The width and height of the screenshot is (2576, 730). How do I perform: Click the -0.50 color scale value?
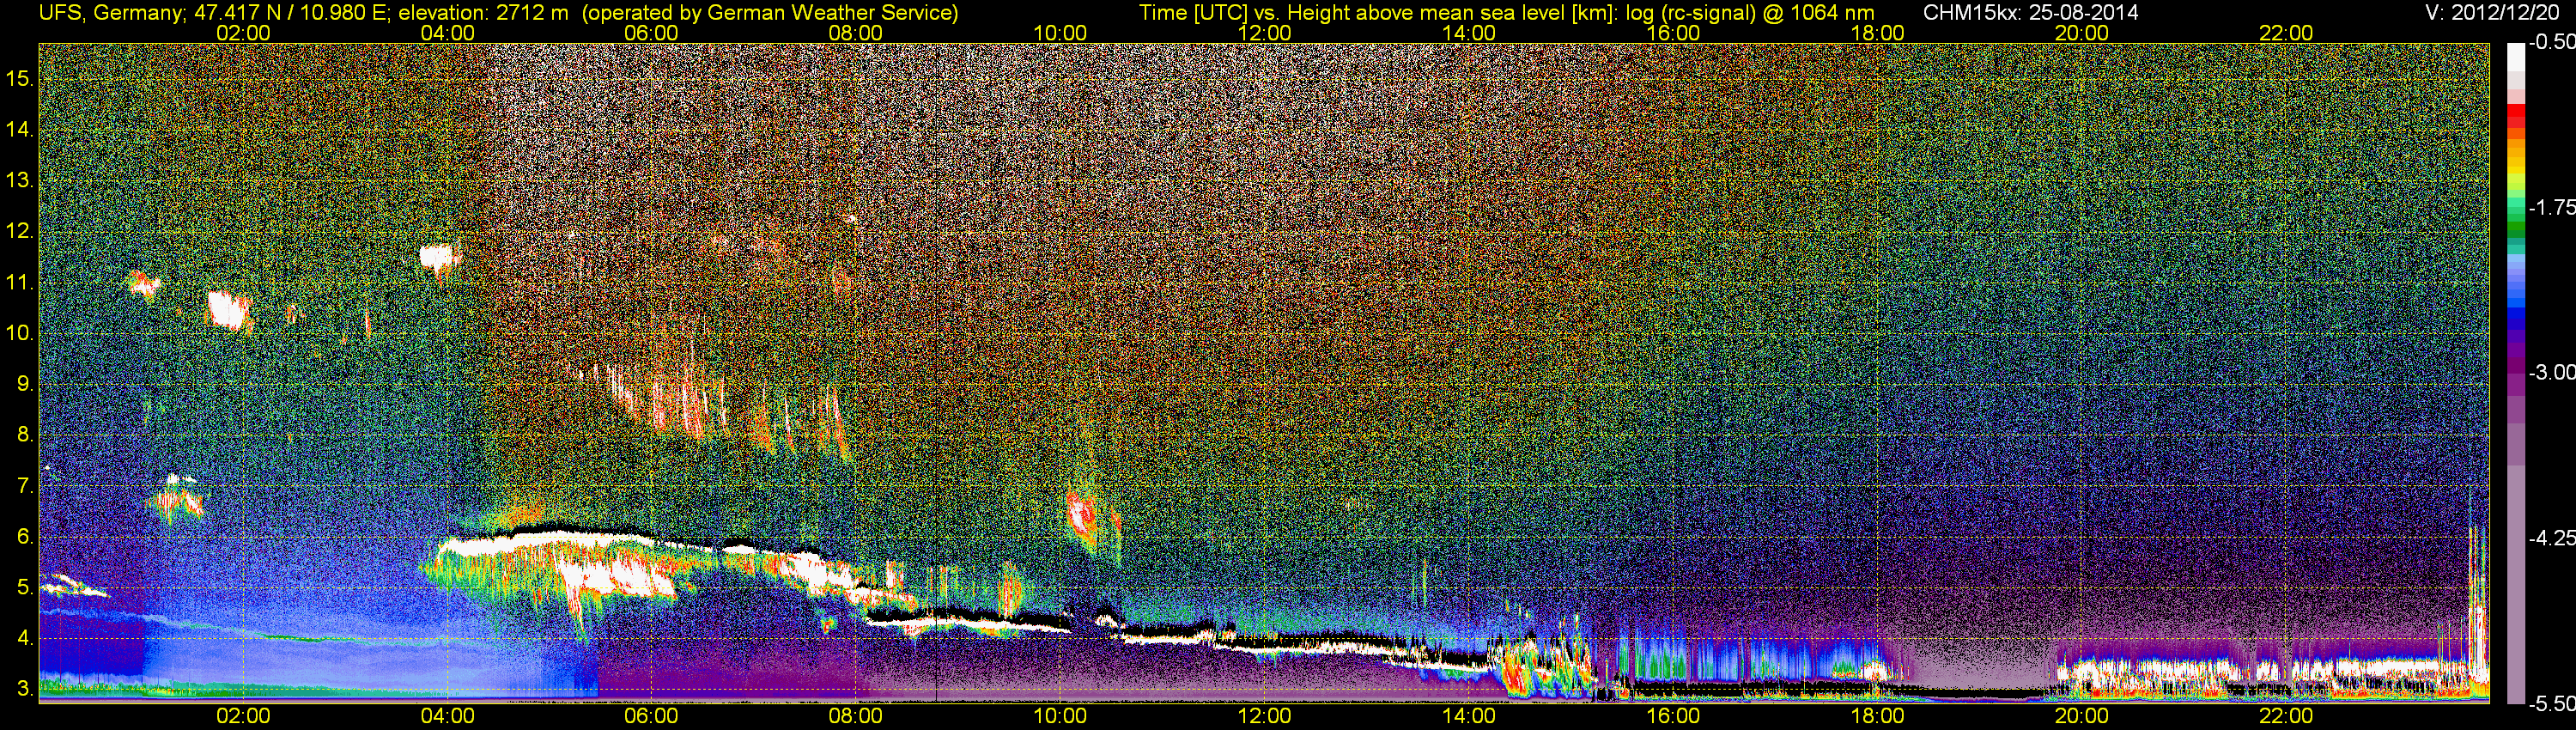(x=2552, y=42)
